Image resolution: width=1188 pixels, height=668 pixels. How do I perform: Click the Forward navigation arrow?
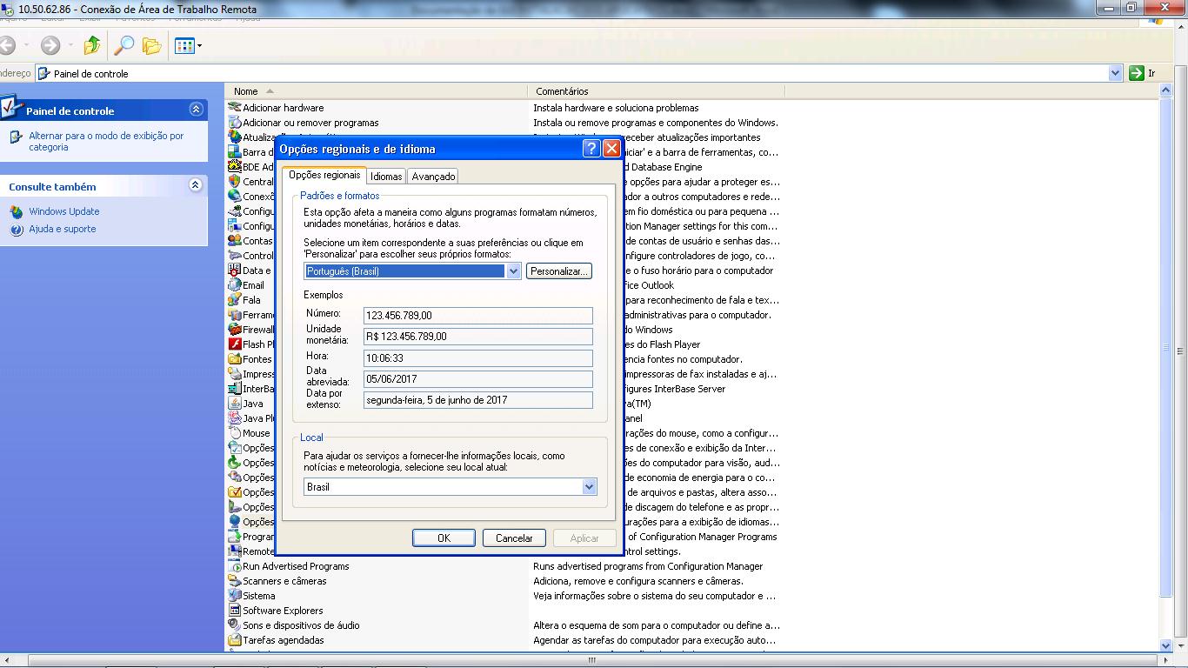[x=50, y=45]
